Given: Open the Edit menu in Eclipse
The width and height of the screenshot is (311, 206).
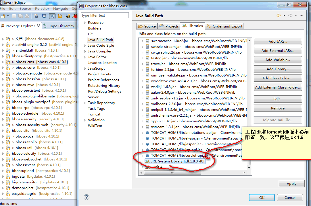Looking at the screenshot, I should (12, 9).
